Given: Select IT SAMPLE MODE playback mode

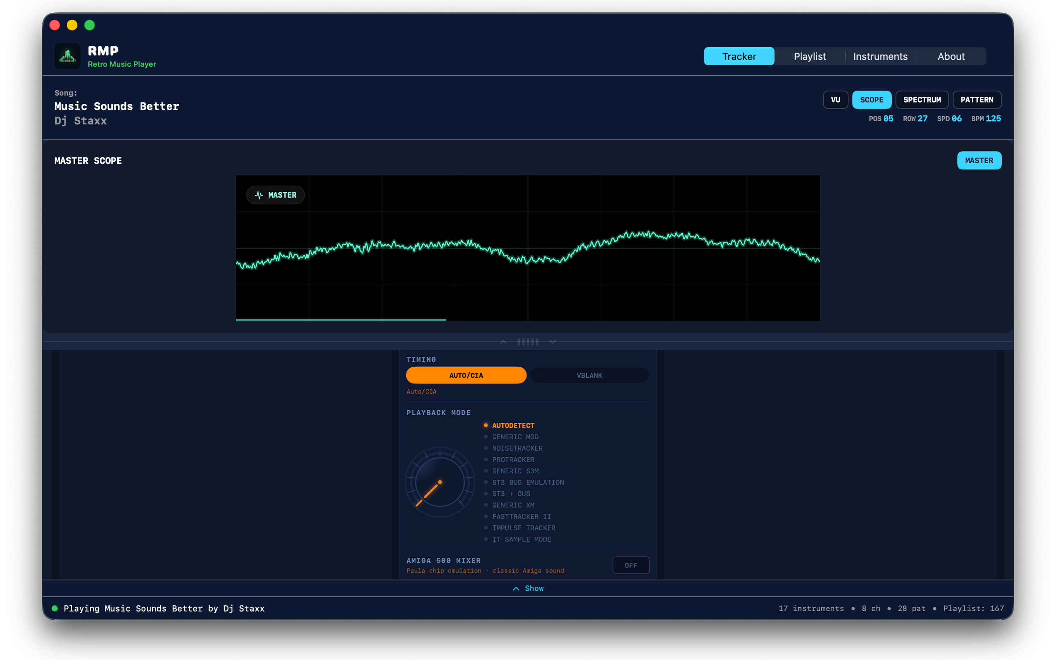Looking at the screenshot, I should pyautogui.click(x=517, y=539).
